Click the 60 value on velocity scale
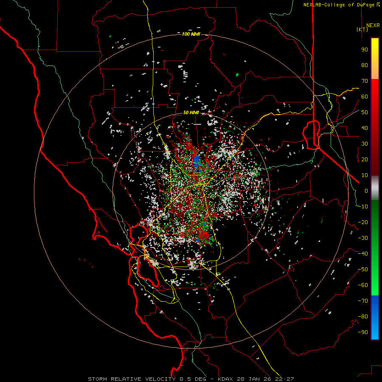The width and height of the screenshot is (382, 382). (365, 97)
